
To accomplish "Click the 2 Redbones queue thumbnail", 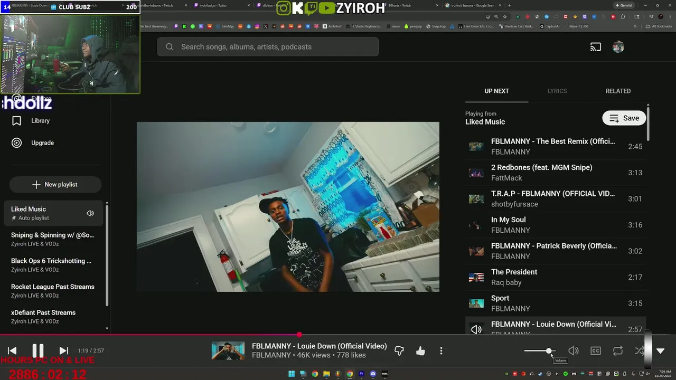I will point(476,173).
